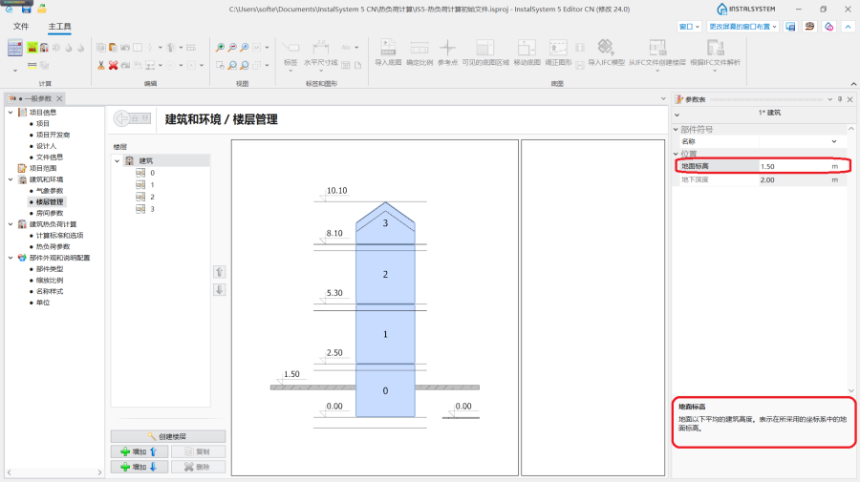The height and width of the screenshot is (482, 860).
Task: Collapse the 建筑和环境 tree node
Action: click(11, 179)
